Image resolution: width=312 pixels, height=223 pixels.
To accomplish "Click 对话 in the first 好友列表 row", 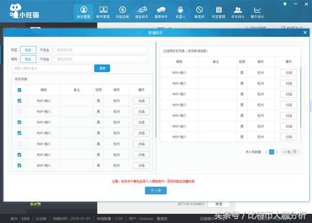I will 141,101.
